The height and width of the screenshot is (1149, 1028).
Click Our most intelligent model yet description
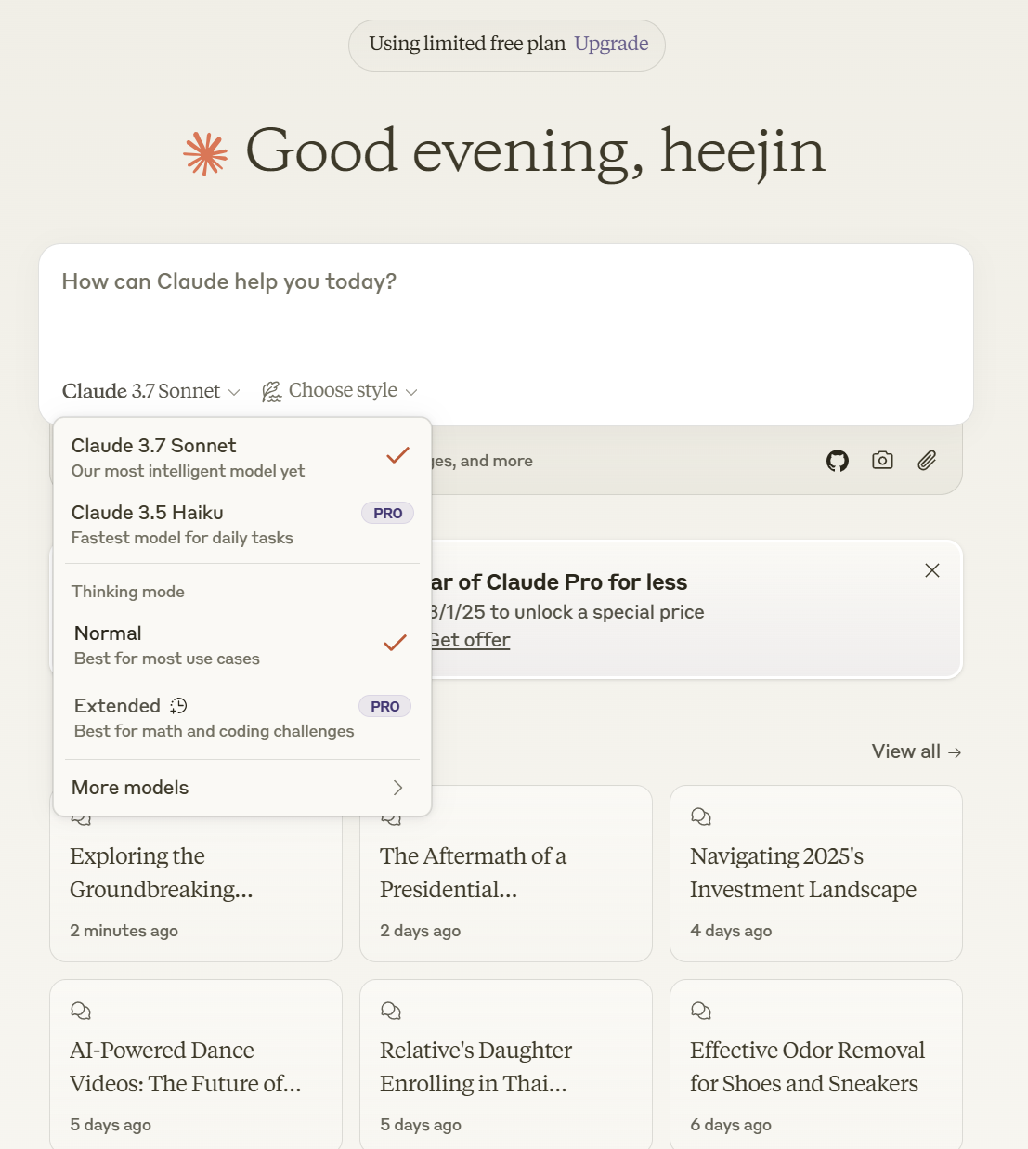point(188,471)
